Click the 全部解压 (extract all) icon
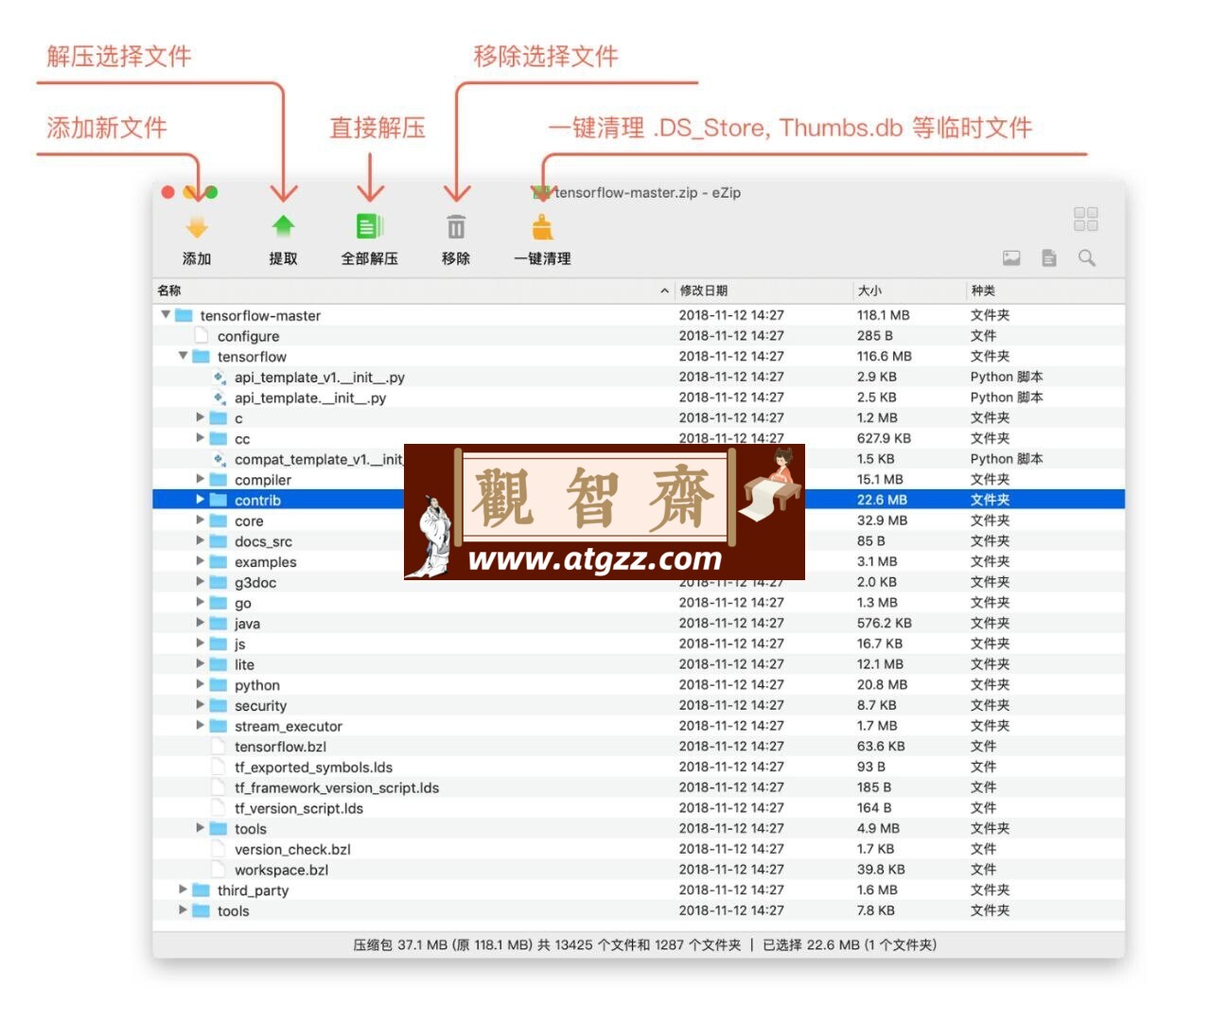Screen dimensions: 1211x1024 [369, 227]
